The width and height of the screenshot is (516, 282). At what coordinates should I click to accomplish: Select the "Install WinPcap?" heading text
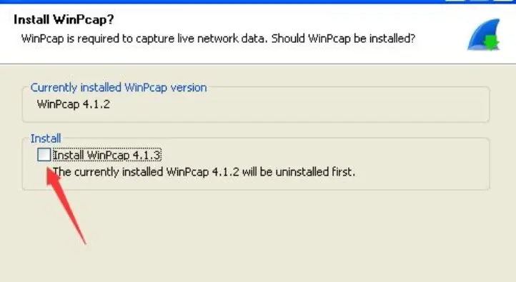click(64, 20)
